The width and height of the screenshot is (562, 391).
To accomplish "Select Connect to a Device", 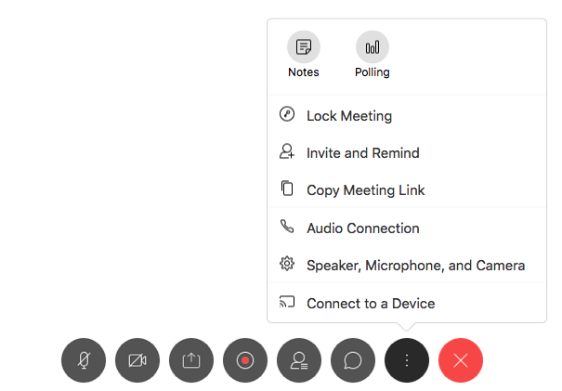I will [x=371, y=304].
